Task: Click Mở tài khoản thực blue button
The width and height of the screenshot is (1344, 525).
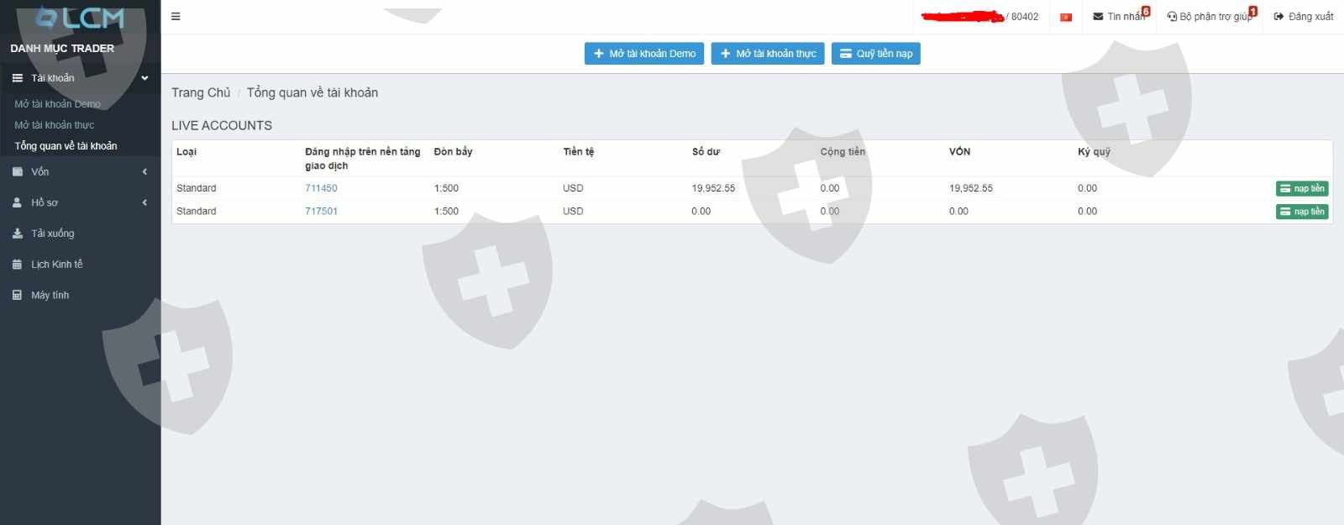Action: [768, 54]
